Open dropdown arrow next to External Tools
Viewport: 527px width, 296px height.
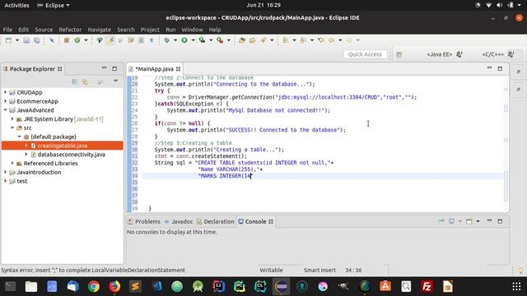click(229, 40)
